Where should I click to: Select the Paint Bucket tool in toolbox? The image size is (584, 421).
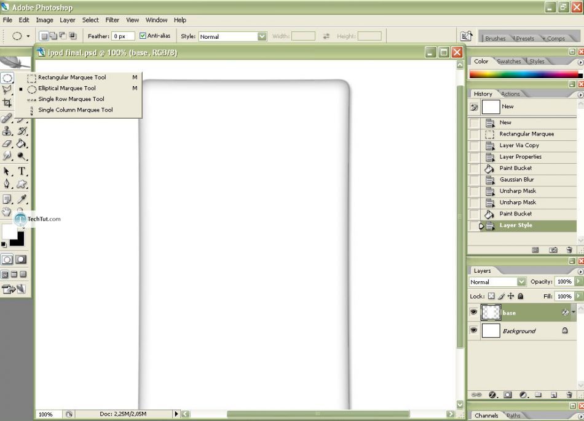click(22, 143)
